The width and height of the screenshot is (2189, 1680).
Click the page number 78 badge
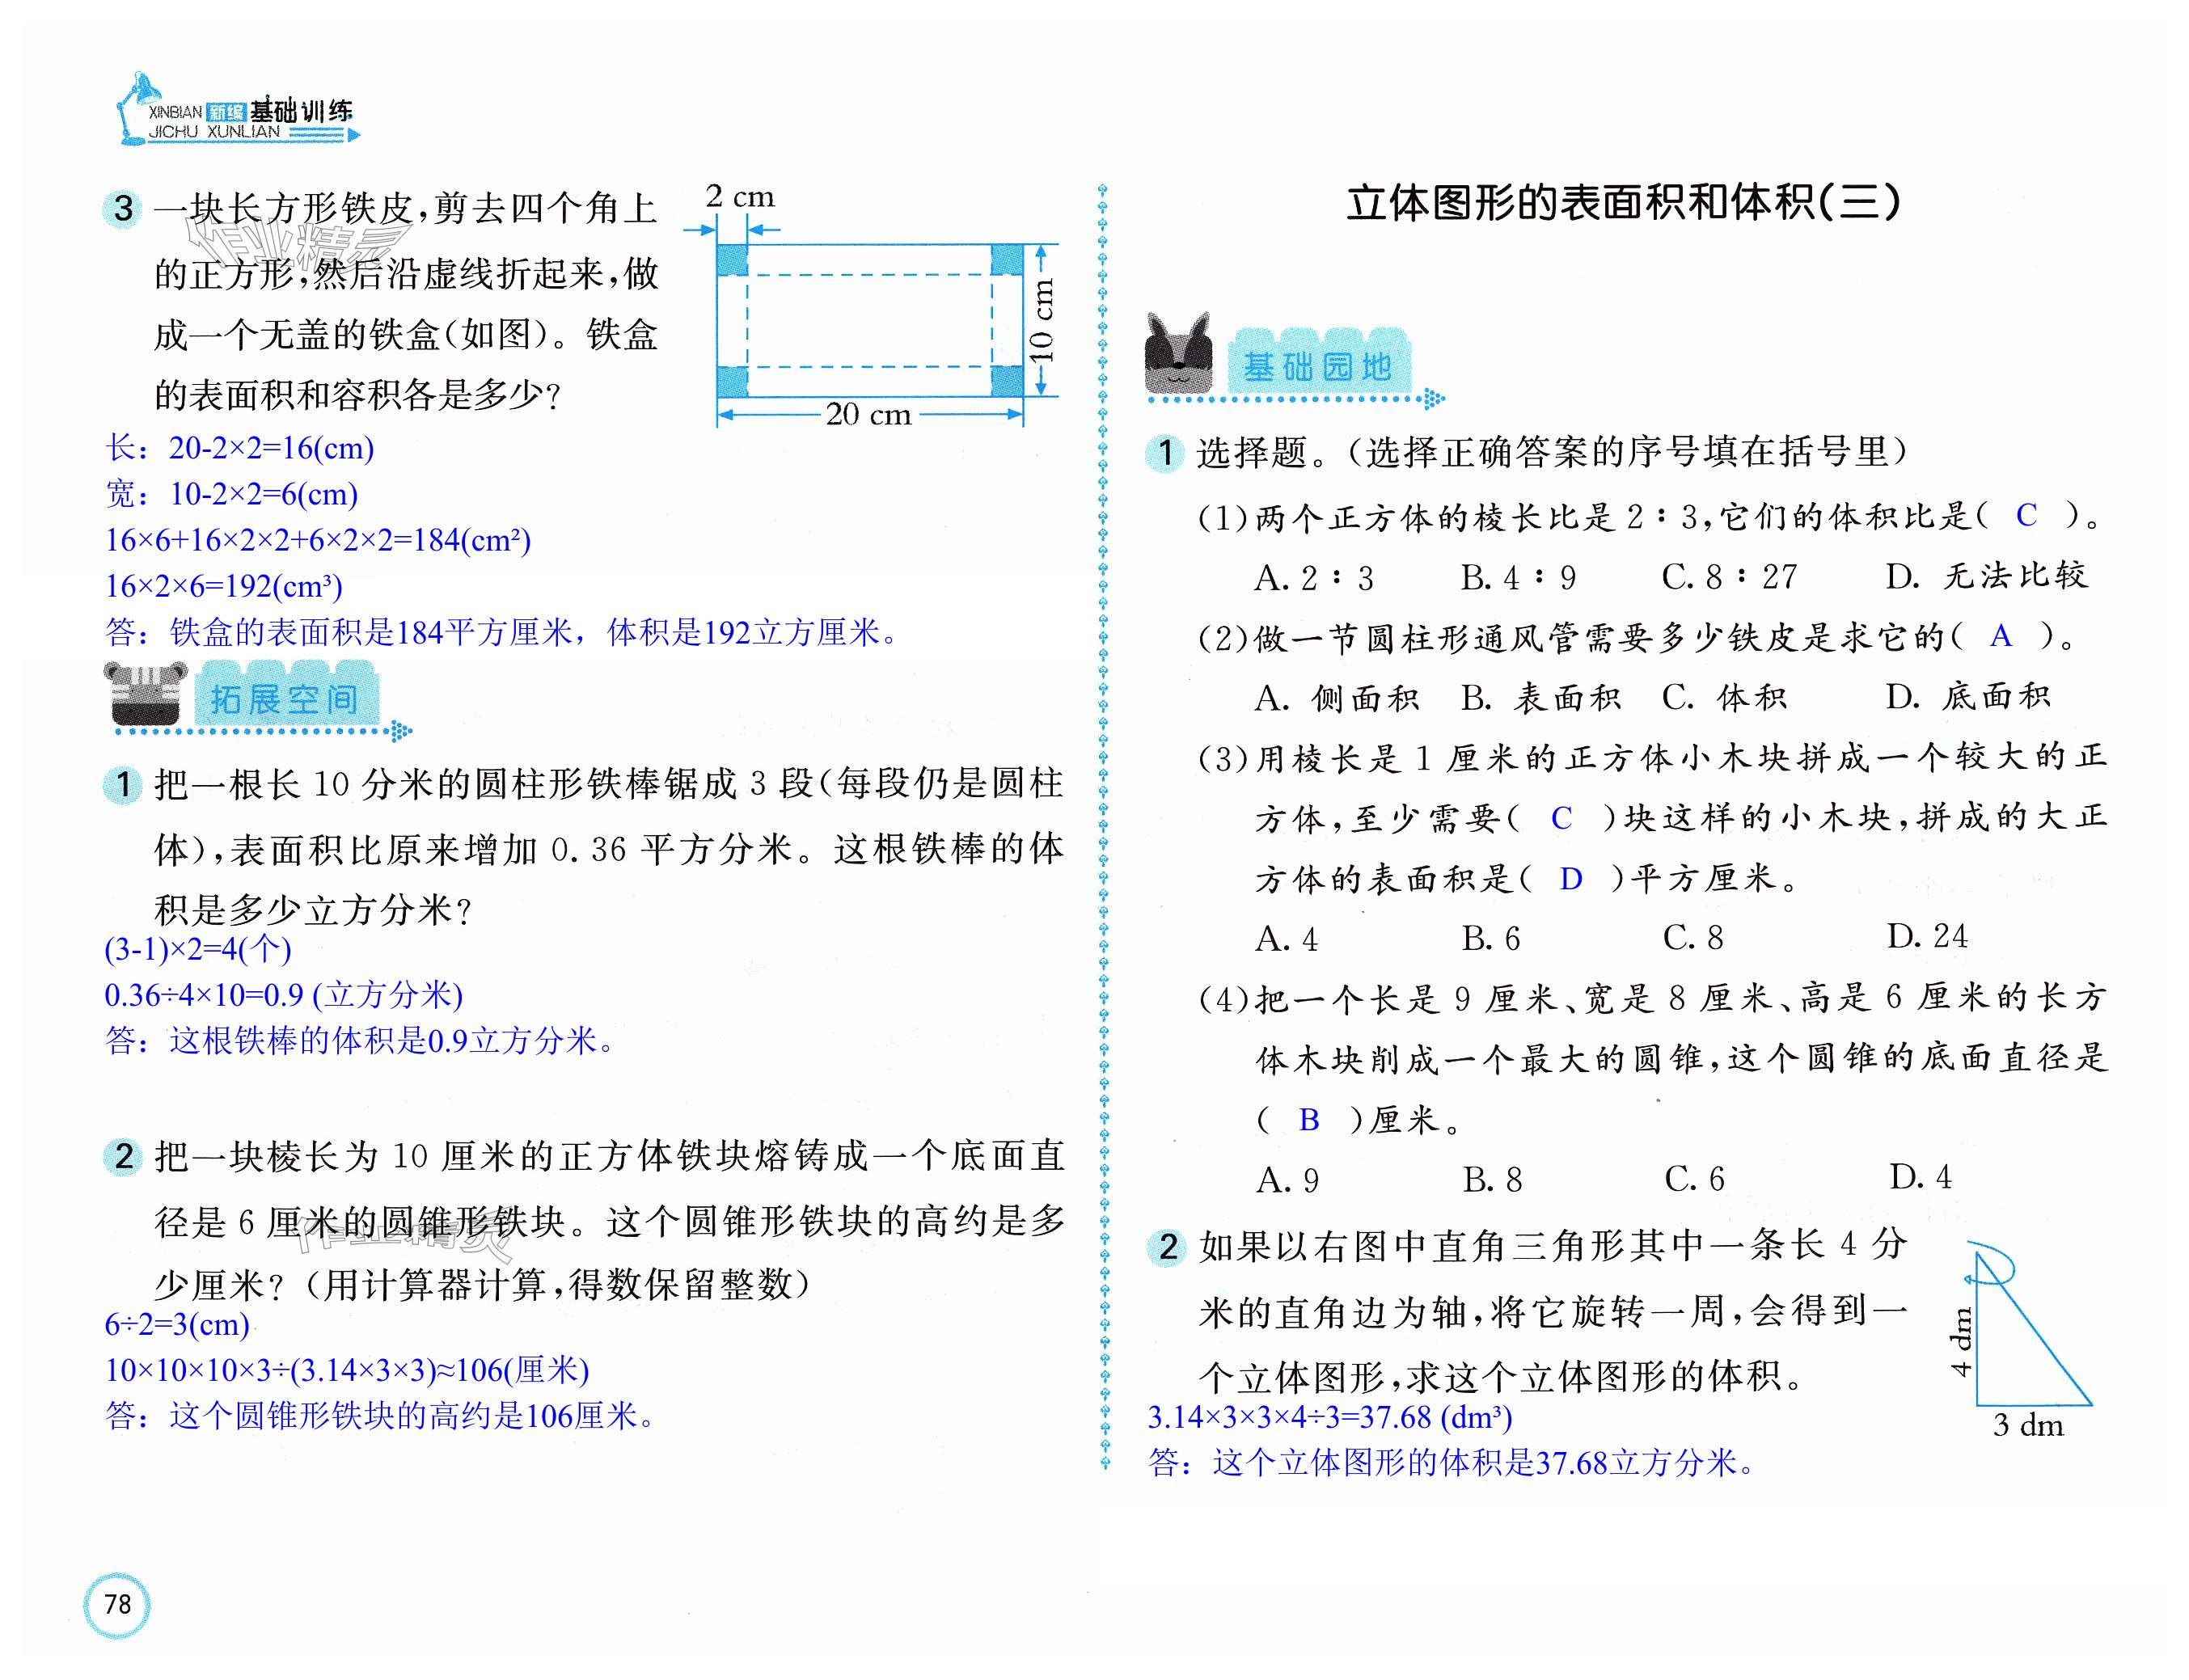click(117, 1605)
